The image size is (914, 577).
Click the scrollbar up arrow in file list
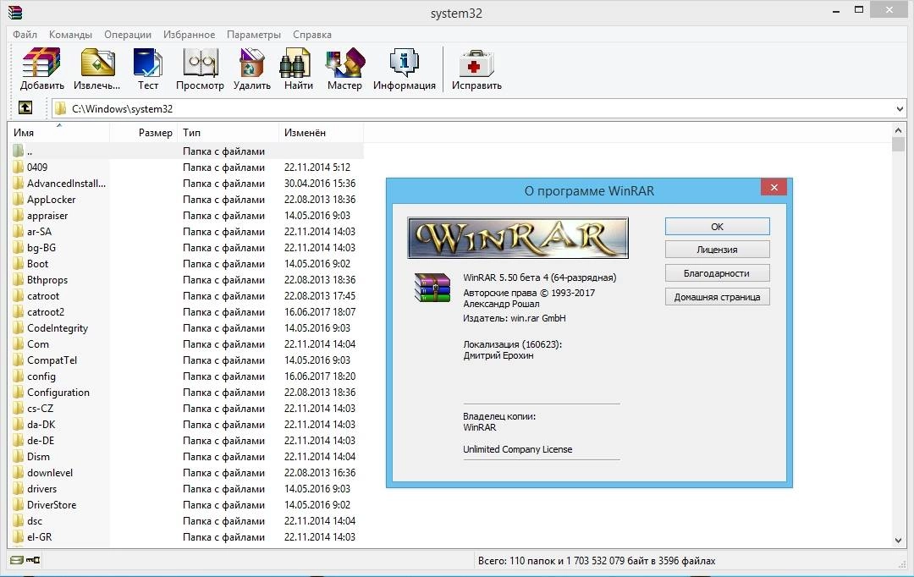[898, 130]
